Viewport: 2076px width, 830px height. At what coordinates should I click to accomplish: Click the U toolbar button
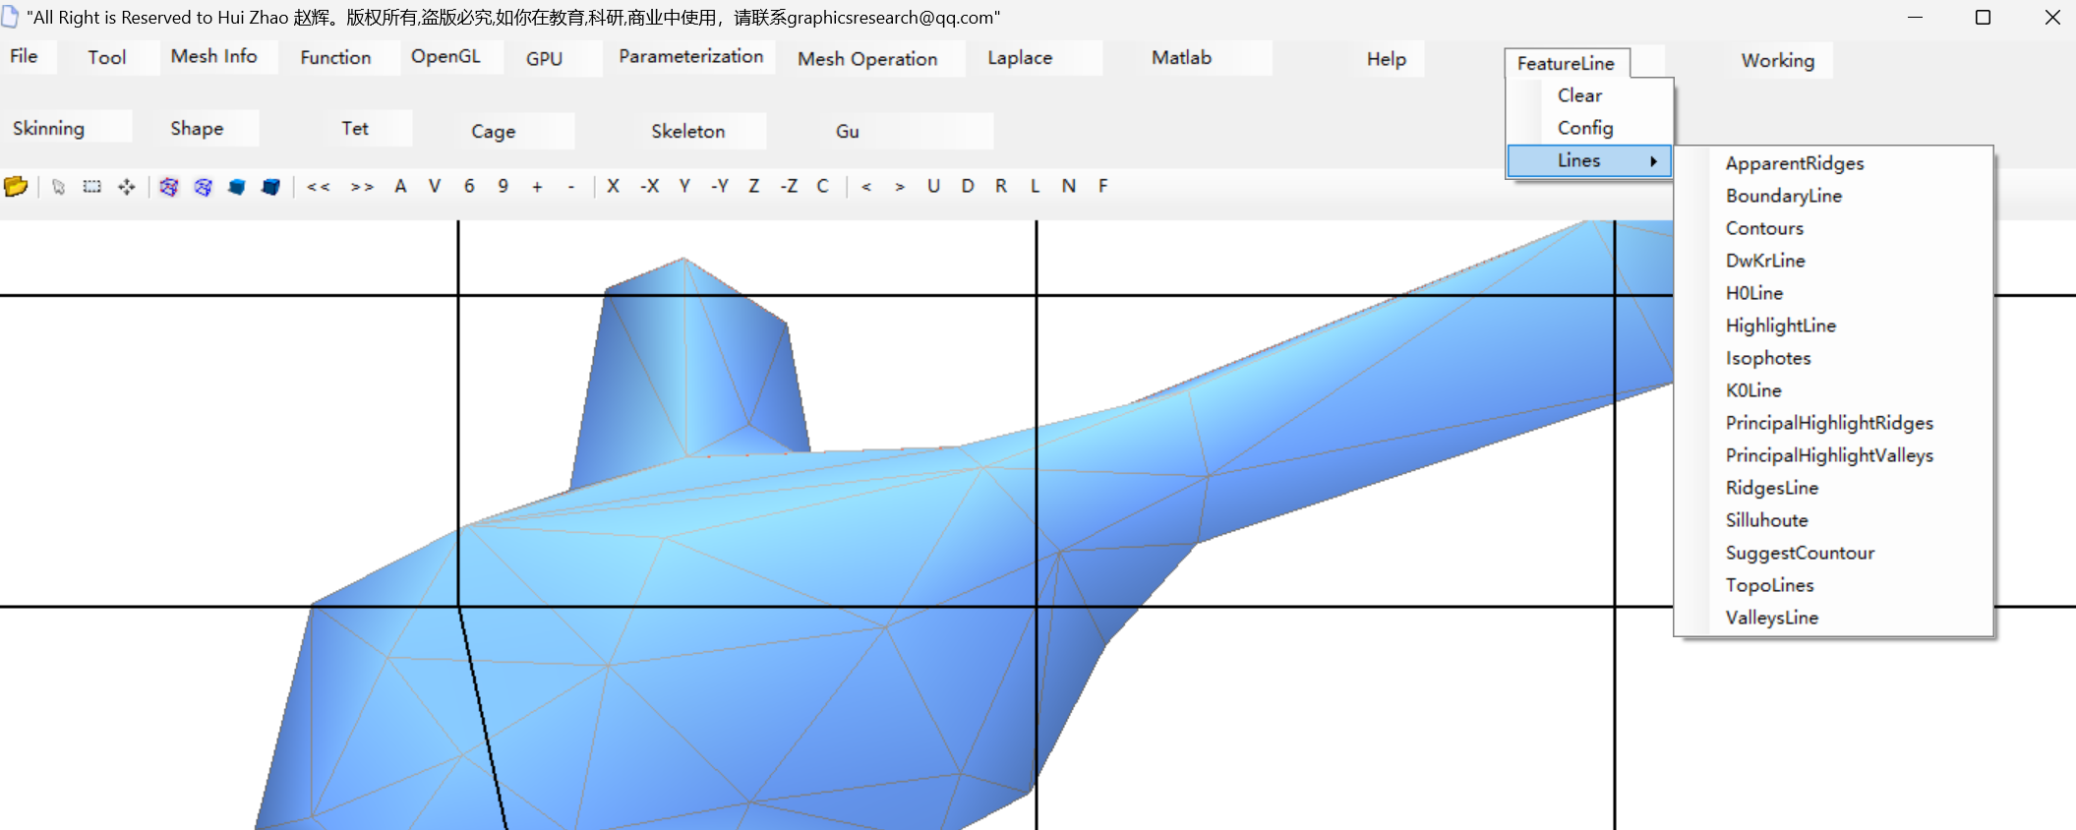click(933, 186)
